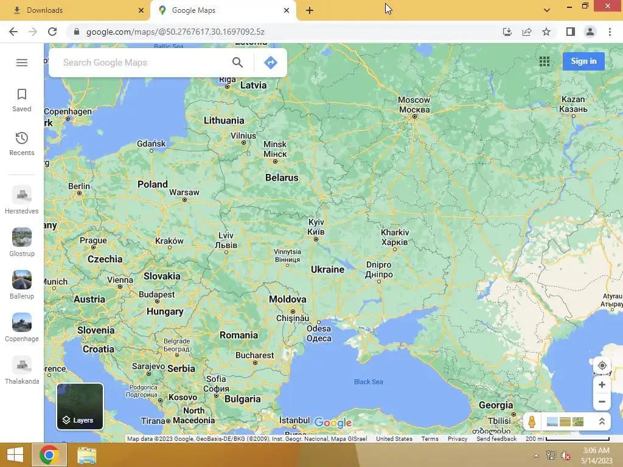The width and height of the screenshot is (623, 467).
Task: Bookmark this page with the star
Action: [546, 32]
